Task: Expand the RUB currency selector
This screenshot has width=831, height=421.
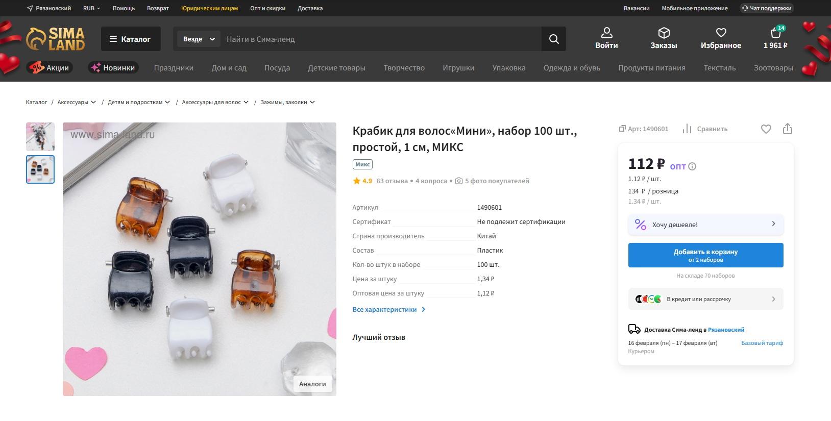Action: click(x=92, y=8)
